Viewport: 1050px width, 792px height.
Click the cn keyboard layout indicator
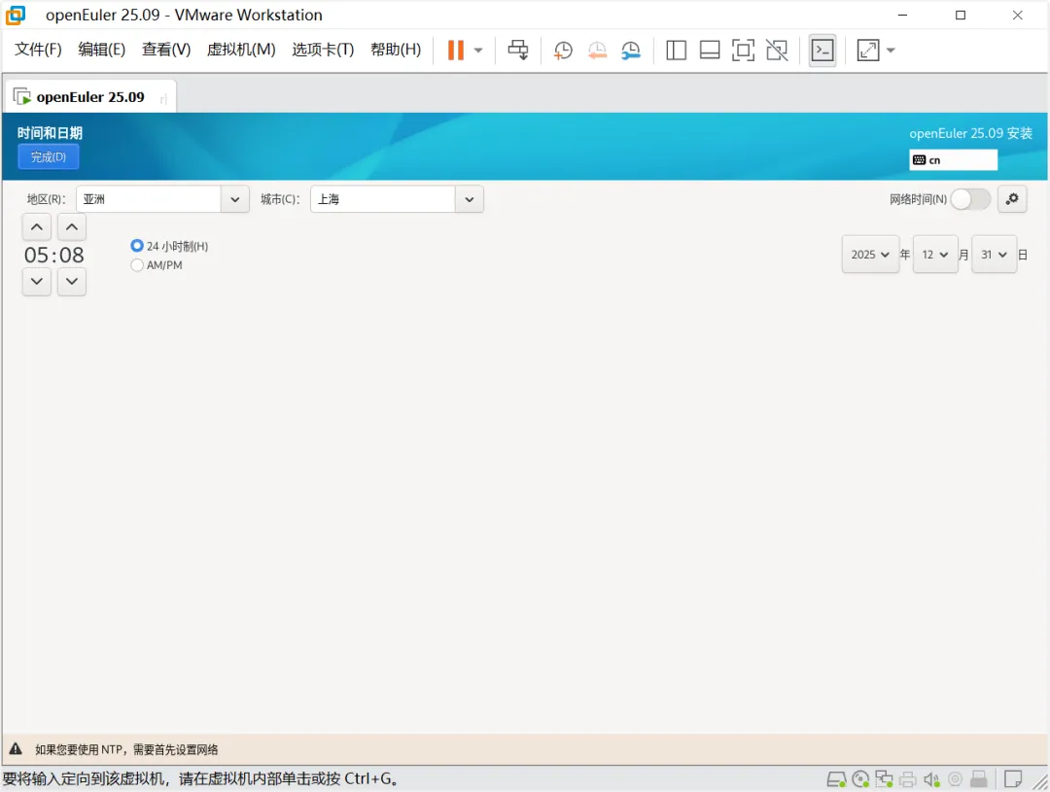click(x=953, y=160)
